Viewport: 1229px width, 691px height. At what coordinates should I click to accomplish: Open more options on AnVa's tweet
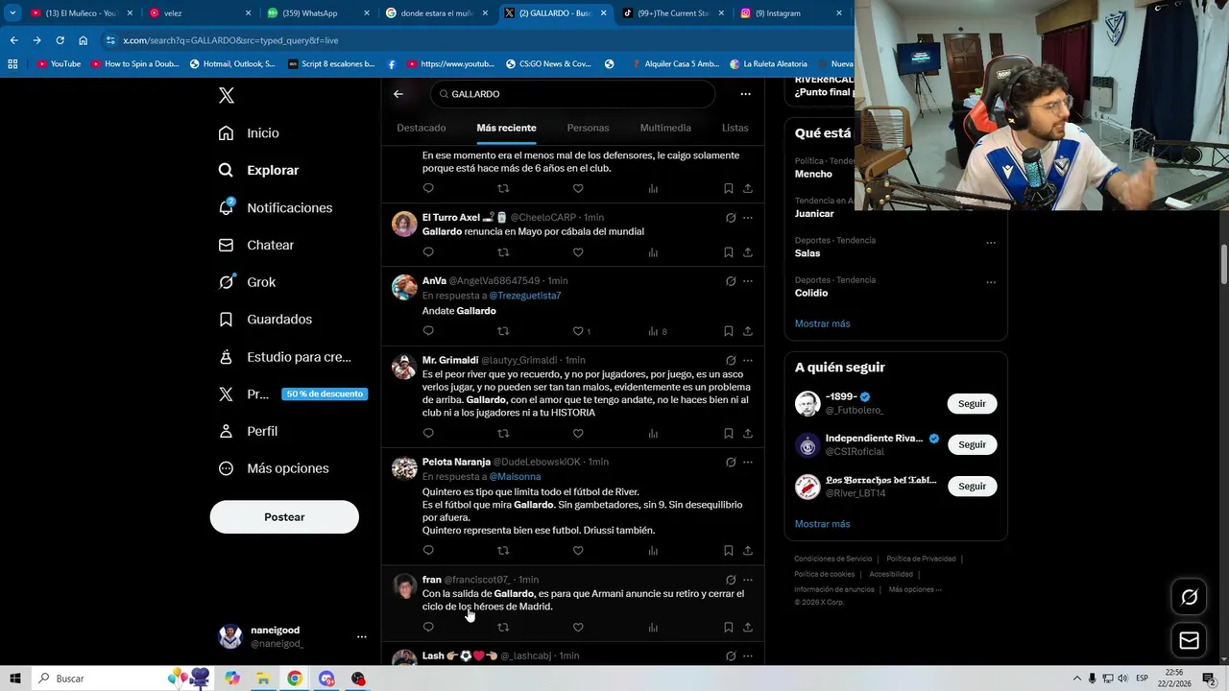[748, 281]
